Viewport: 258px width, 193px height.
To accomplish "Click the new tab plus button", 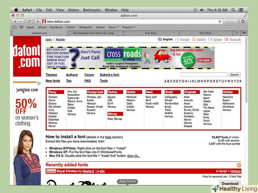I will [237, 33].
